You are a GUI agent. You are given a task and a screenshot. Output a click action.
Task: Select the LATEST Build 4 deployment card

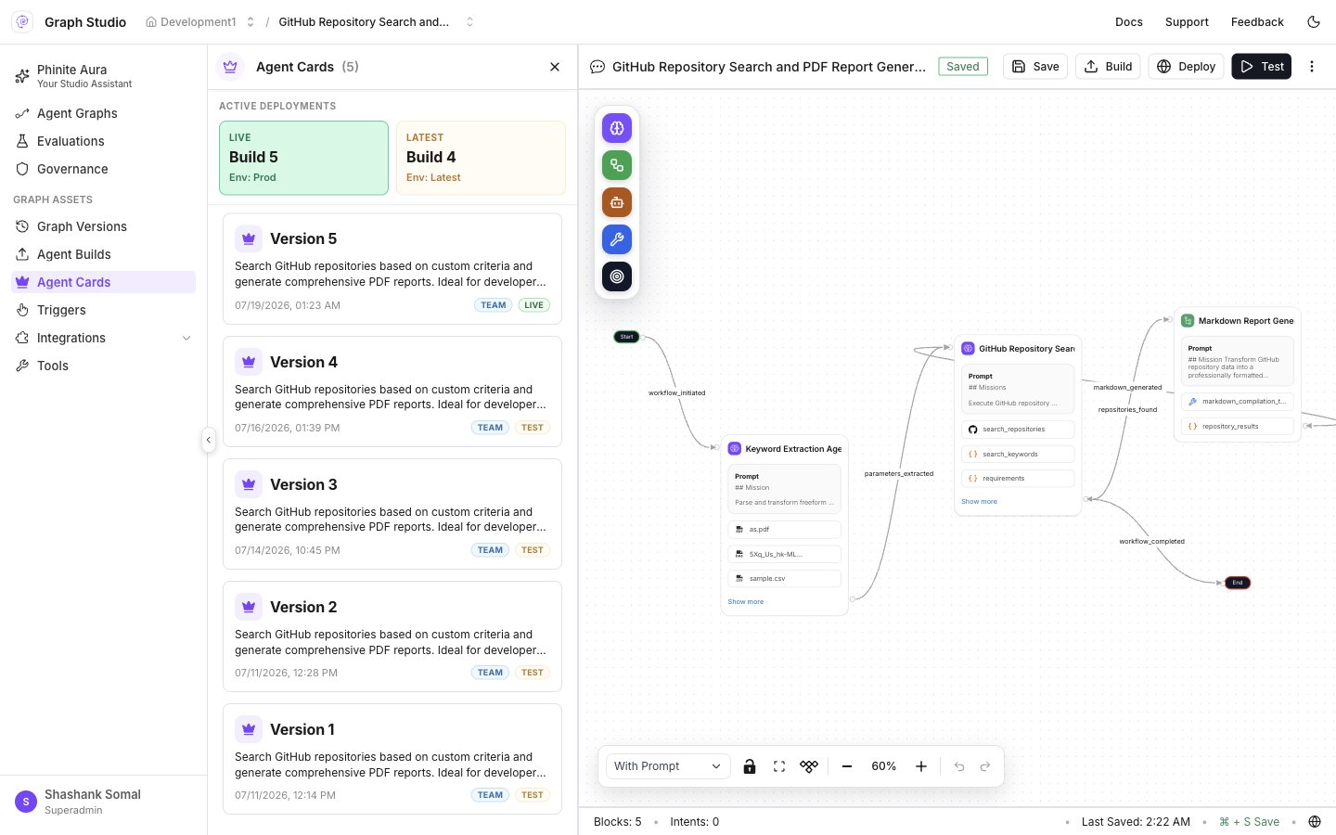(x=481, y=158)
